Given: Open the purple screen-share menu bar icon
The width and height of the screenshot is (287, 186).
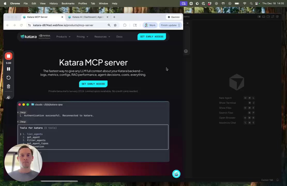Looking at the screenshot, I should 183,3.
